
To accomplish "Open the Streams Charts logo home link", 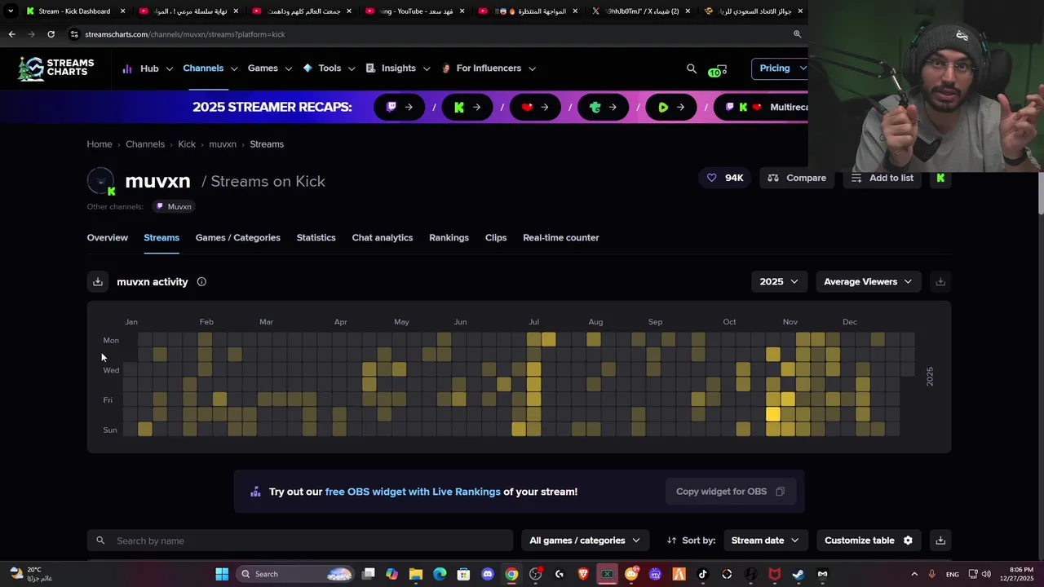I will (56, 68).
